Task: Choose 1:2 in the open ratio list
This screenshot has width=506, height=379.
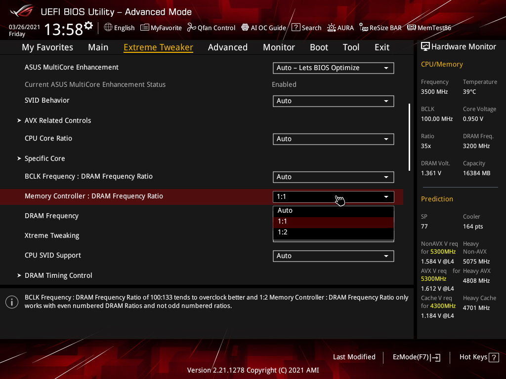Action: point(334,232)
